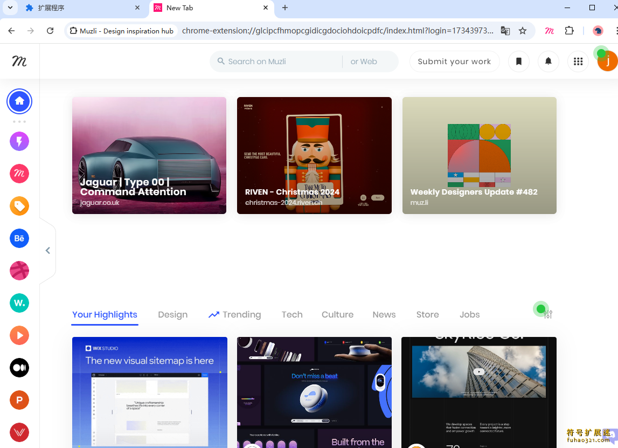
Task: Switch to Your Highlights tab
Action: click(x=105, y=314)
